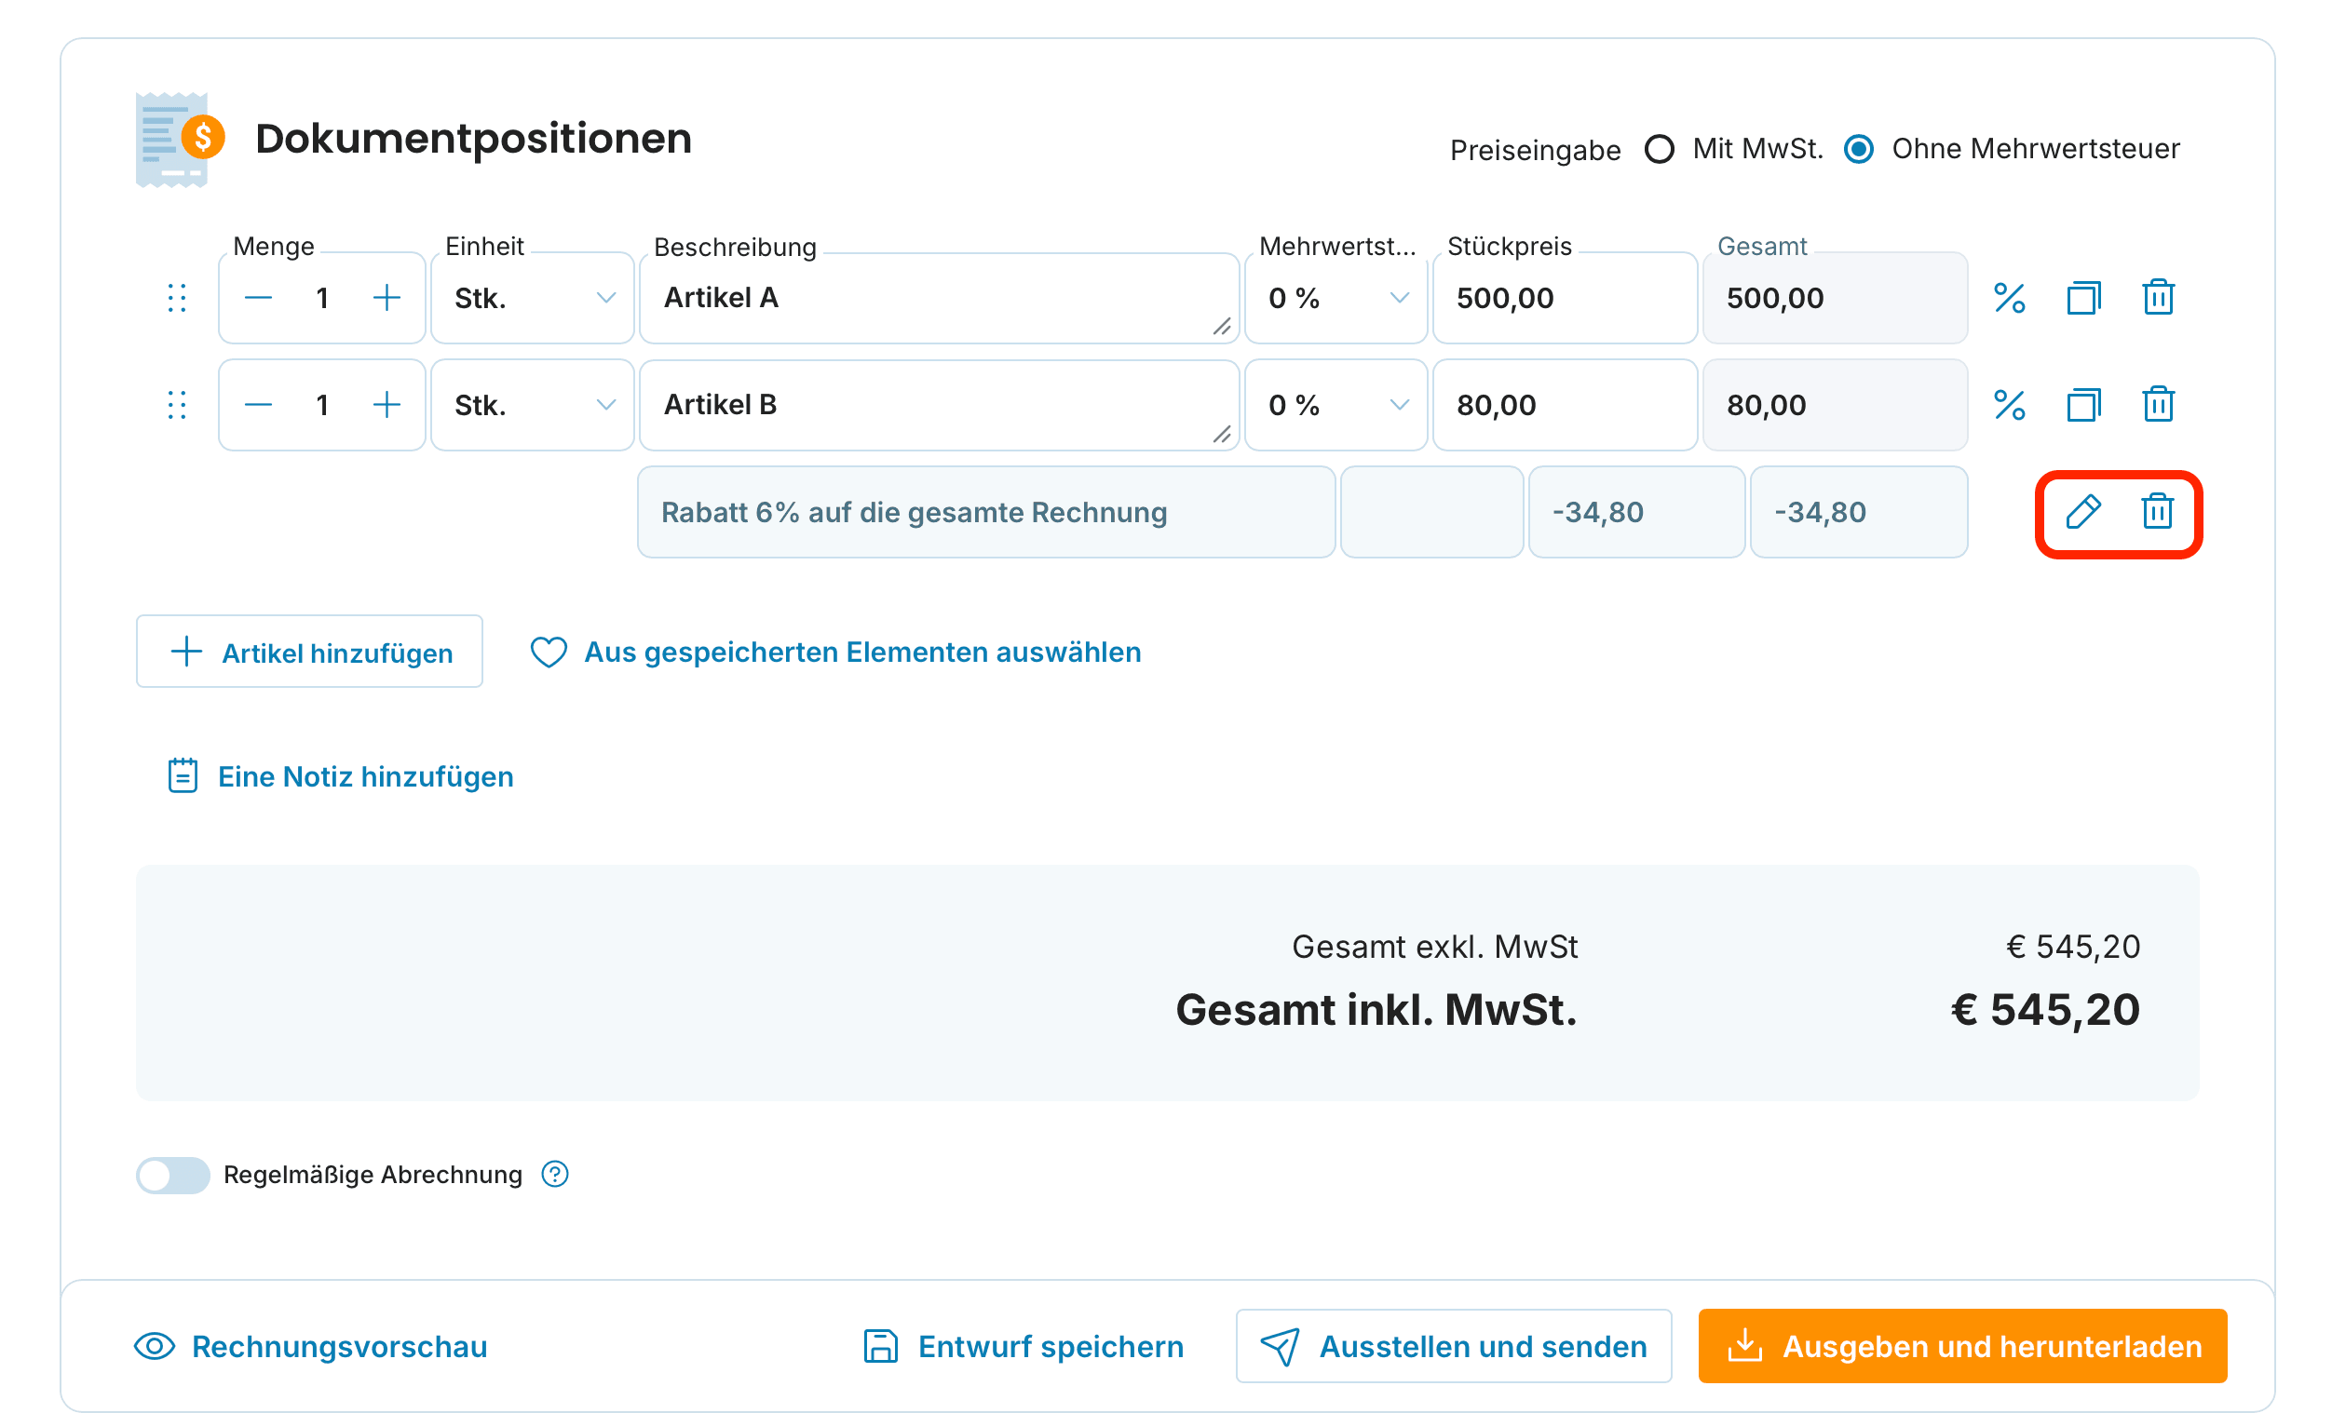The width and height of the screenshot is (2332, 1413).
Task: Duplicate the Artikel A line item
Action: pos(2083,298)
